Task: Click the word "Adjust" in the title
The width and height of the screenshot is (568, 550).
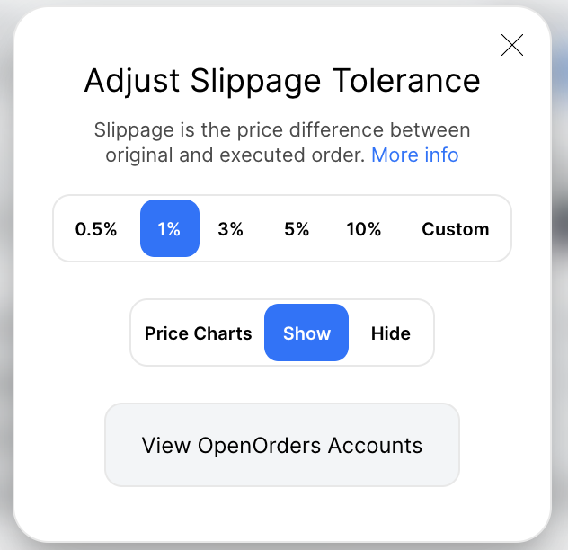Action: click(x=128, y=81)
